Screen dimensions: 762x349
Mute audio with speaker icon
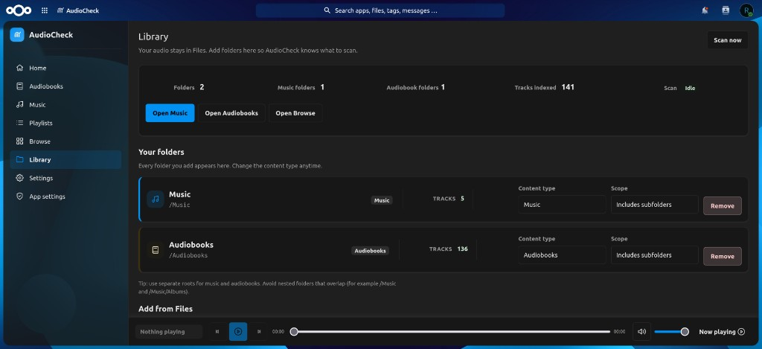[x=641, y=331]
